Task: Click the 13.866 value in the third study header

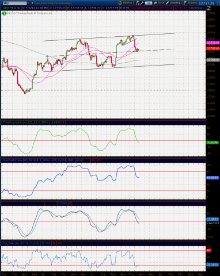Action: coord(63,203)
